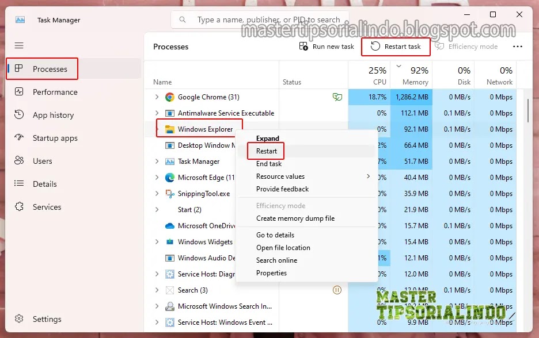
Task: Expand the Microsoft Edge process group
Action: point(157,178)
